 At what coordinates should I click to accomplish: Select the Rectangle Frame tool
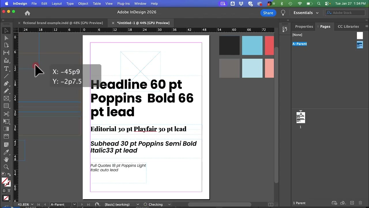tap(6, 99)
